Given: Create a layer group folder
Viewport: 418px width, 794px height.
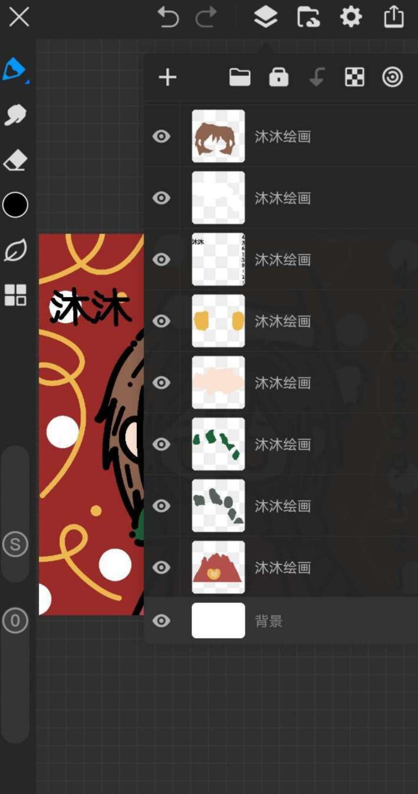Looking at the screenshot, I should click(240, 77).
